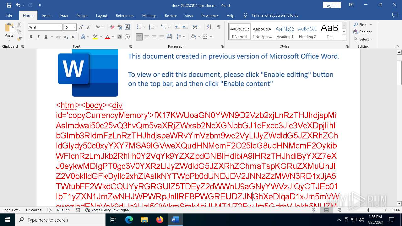Toggle bold formatting

click(31, 37)
